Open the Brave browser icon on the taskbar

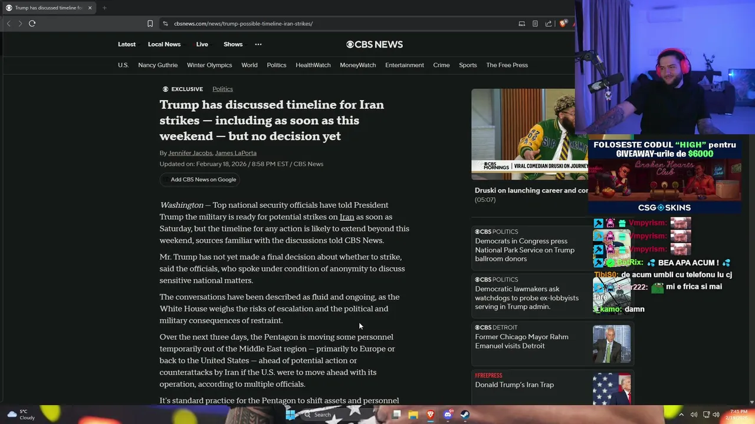click(431, 415)
